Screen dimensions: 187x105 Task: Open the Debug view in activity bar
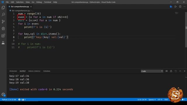(3, 29)
